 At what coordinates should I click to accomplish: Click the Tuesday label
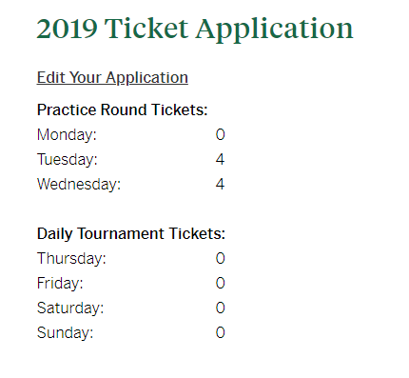(68, 160)
